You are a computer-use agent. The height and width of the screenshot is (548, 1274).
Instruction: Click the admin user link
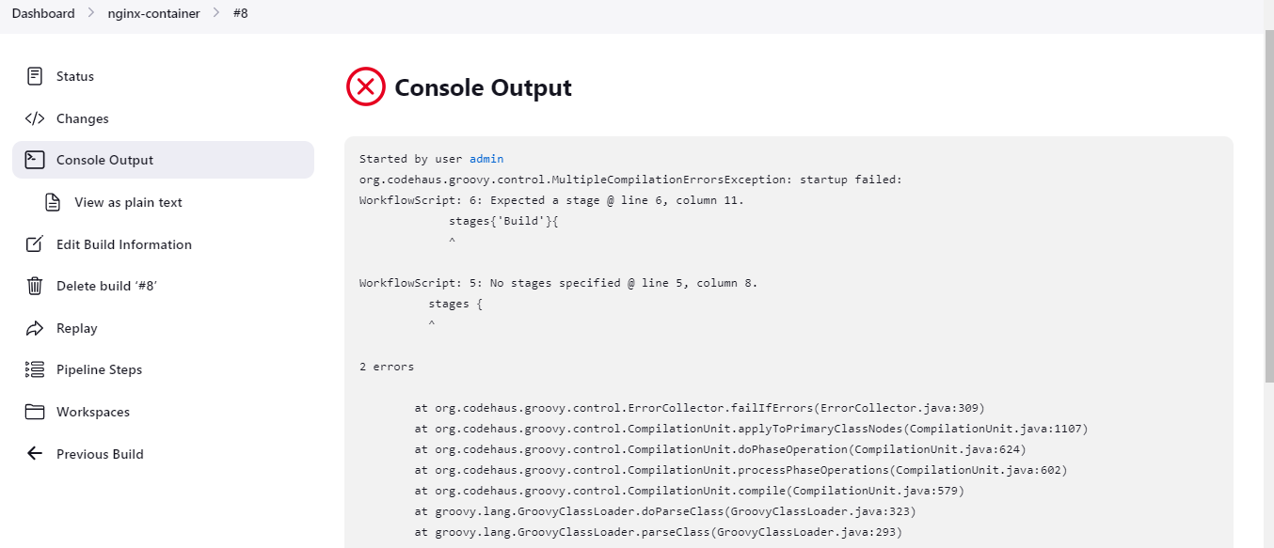(x=486, y=159)
